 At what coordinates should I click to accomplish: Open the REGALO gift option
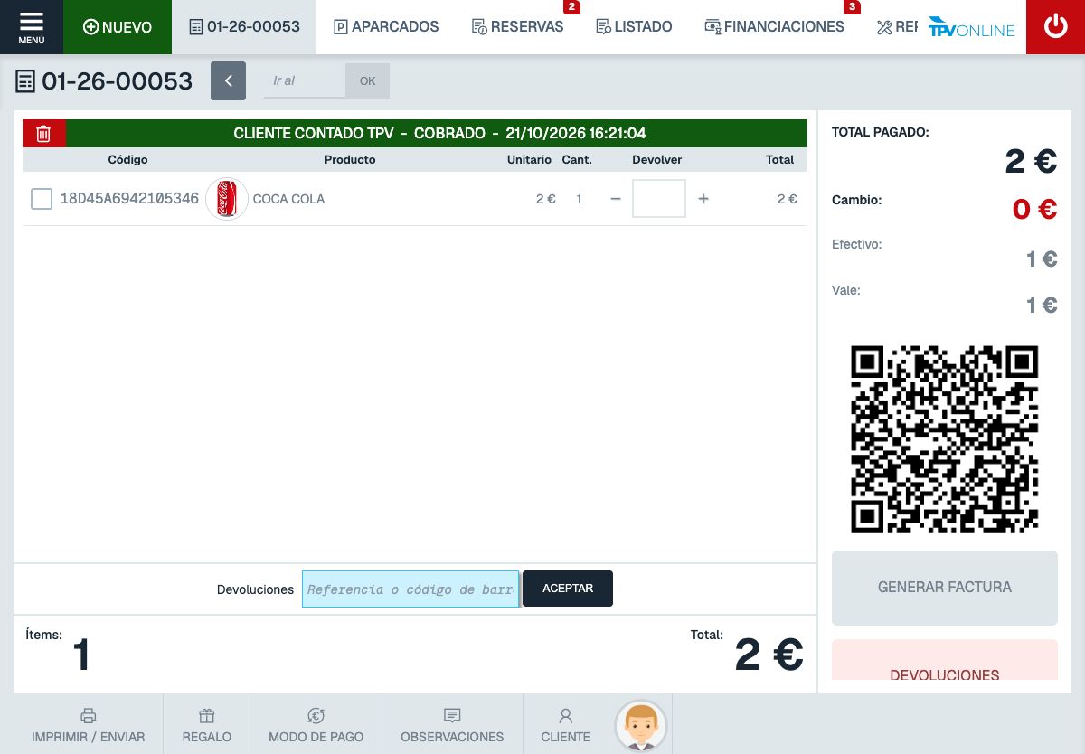tap(207, 725)
